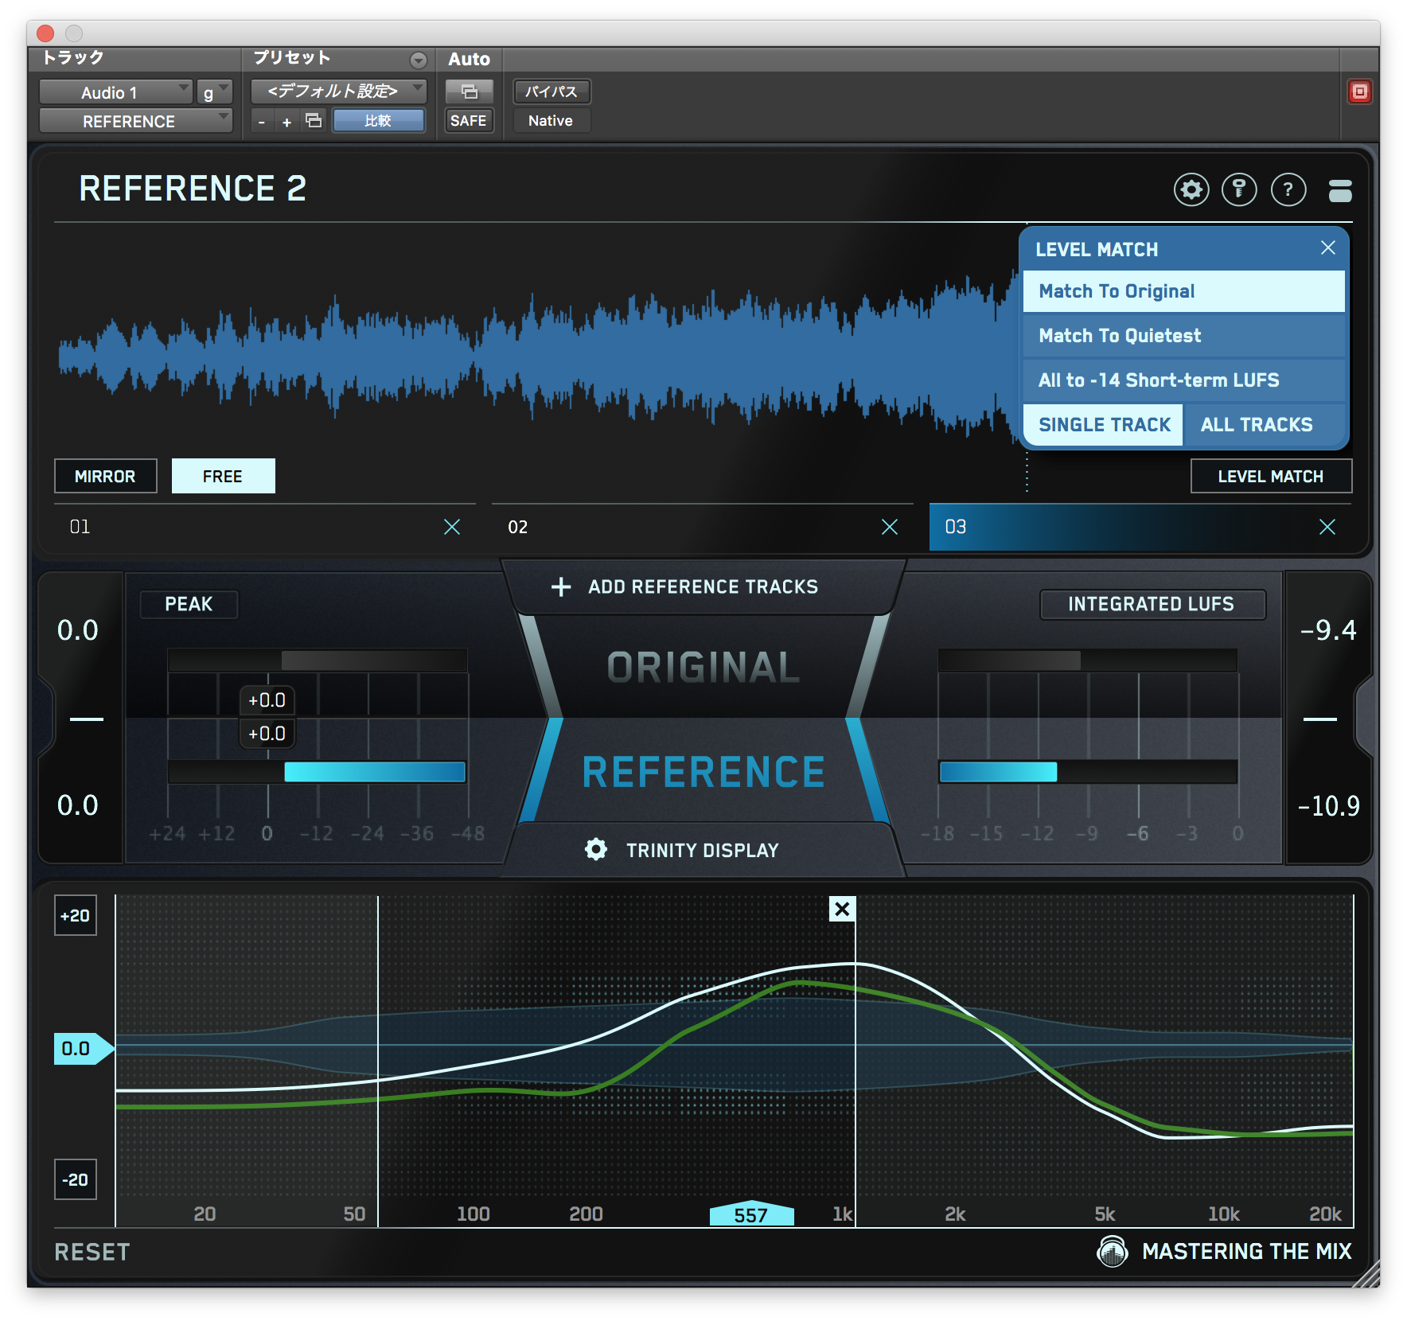This screenshot has height=1321, width=1407.
Task: Click the Auto copy icon above SAFE
Action: [469, 92]
